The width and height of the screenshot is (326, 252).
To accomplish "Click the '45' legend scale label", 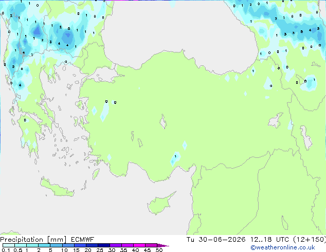I will click(x=147, y=250).
